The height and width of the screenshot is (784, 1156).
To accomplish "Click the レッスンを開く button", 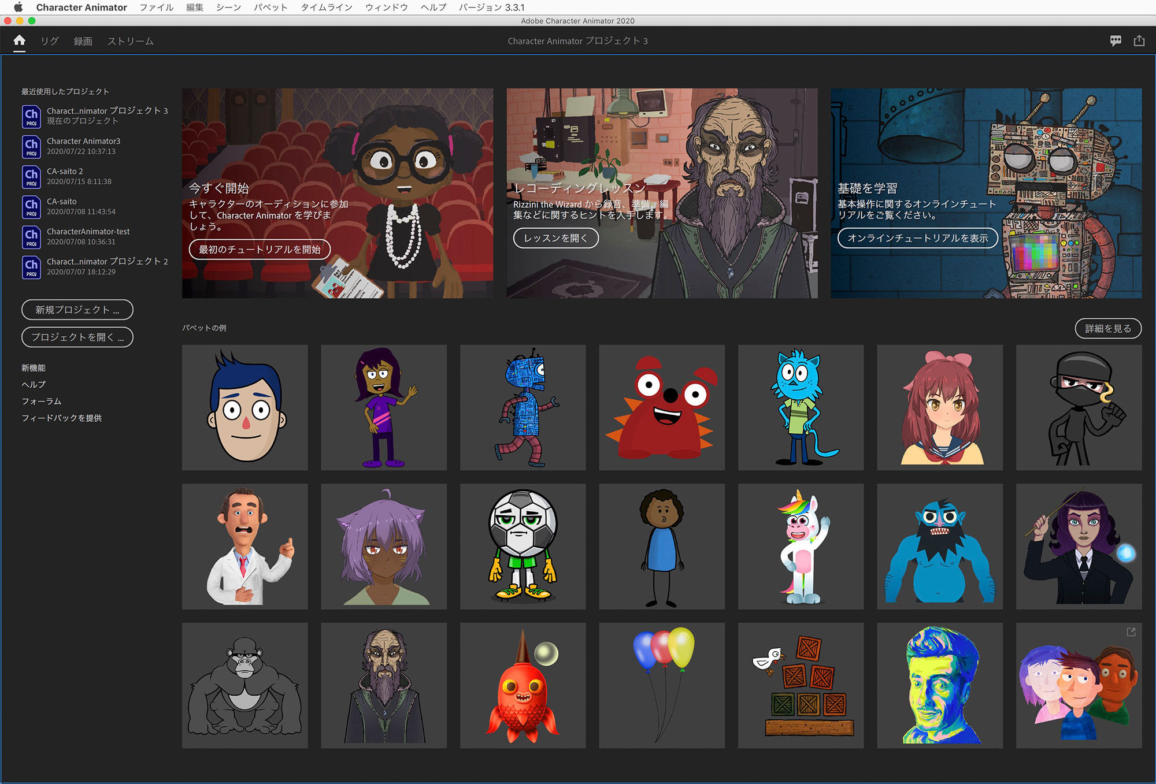I will click(555, 237).
